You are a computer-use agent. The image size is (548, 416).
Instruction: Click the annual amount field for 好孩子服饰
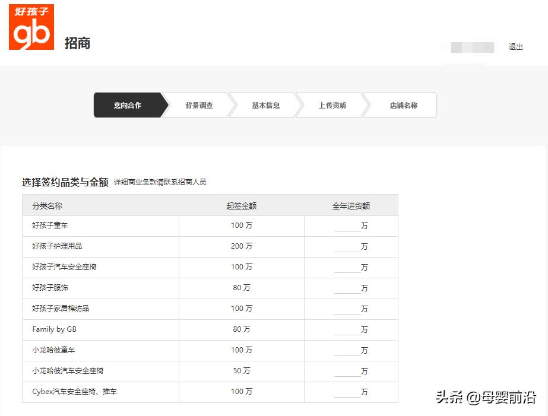point(347,288)
